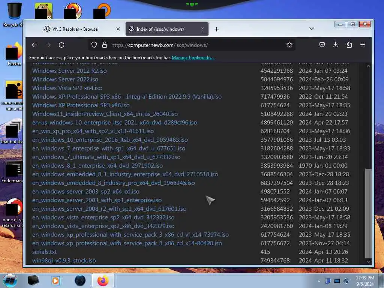Select the Index of /isos/windows/ tab
Screen dimensions: 384x288
pyautogui.click(x=167, y=29)
